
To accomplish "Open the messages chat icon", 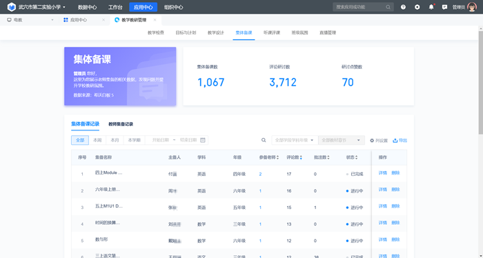I will pos(444,7).
